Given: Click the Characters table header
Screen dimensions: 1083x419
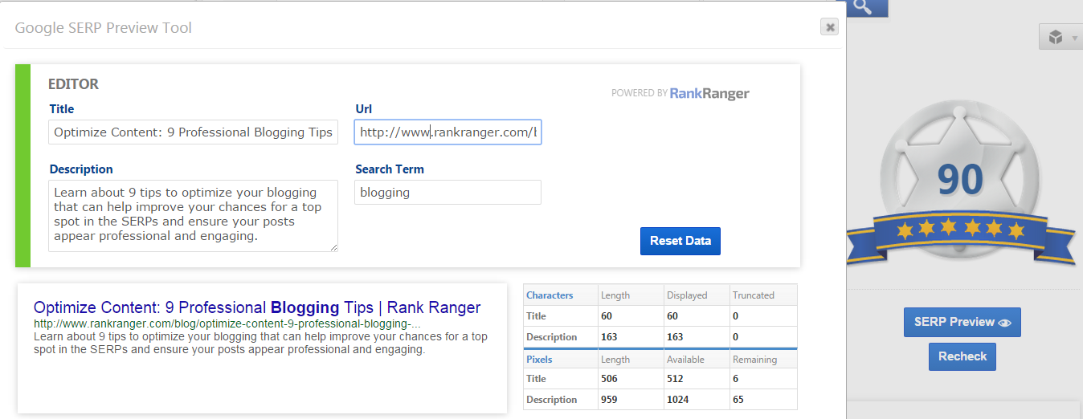Looking at the screenshot, I should coord(550,295).
